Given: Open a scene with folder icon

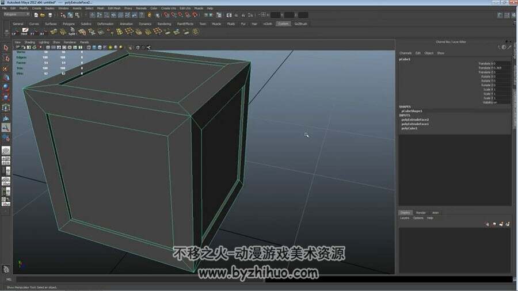Looking at the screenshot, I should pyautogui.click(x=43, y=15).
